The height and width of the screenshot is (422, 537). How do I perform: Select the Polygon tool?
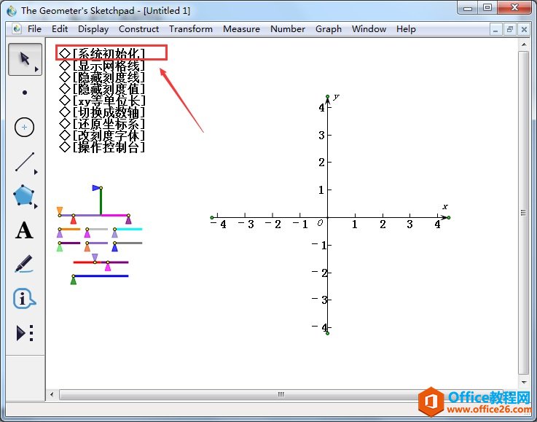coord(23,195)
